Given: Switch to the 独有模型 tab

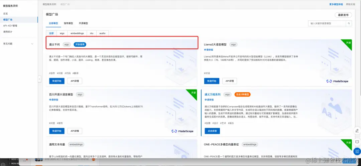Looking at the screenshot, I should (x=69, y=23).
